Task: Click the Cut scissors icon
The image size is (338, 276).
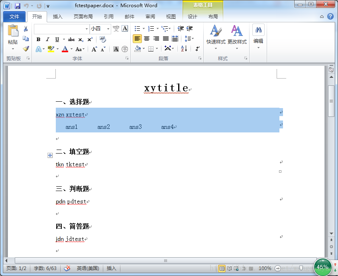Action: coord(26,29)
